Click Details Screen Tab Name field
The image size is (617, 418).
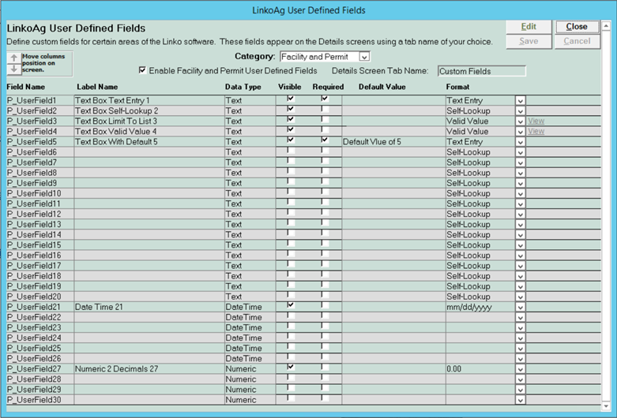coord(482,71)
